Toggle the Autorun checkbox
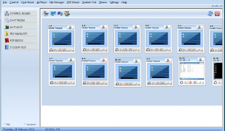This screenshot has height=131, width=225. tap(25, 124)
